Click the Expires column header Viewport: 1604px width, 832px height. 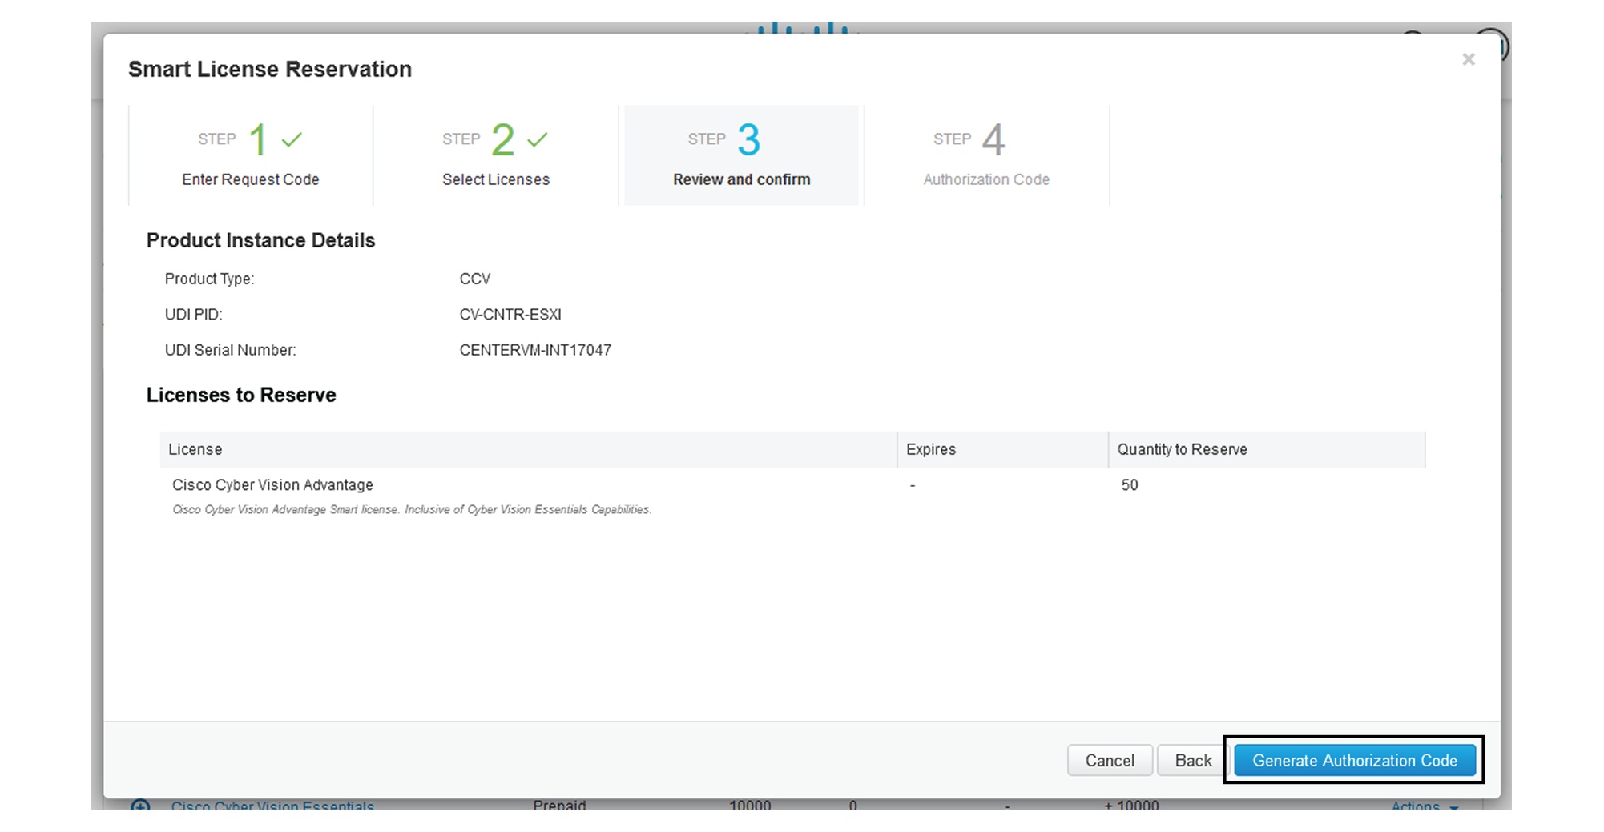click(1002, 449)
